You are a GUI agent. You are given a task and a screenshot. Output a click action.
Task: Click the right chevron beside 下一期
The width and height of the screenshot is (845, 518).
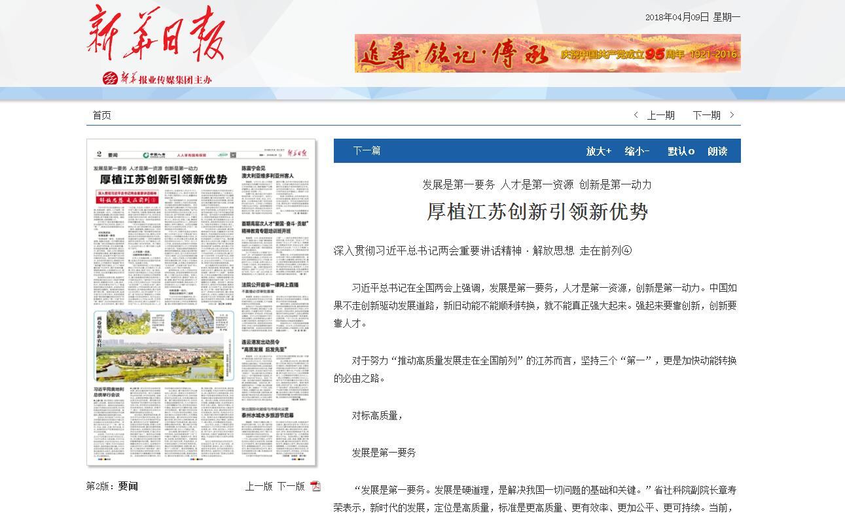[732, 115]
